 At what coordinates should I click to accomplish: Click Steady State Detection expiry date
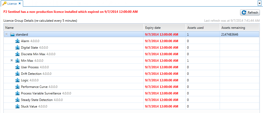(x=162, y=100)
